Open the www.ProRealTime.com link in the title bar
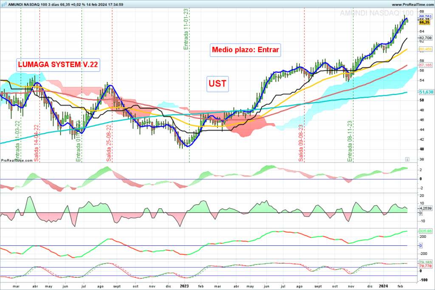 (412, 5)
